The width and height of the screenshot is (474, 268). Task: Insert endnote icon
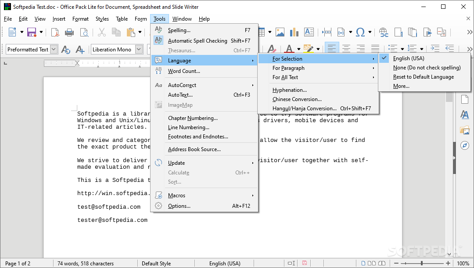[x=413, y=32]
